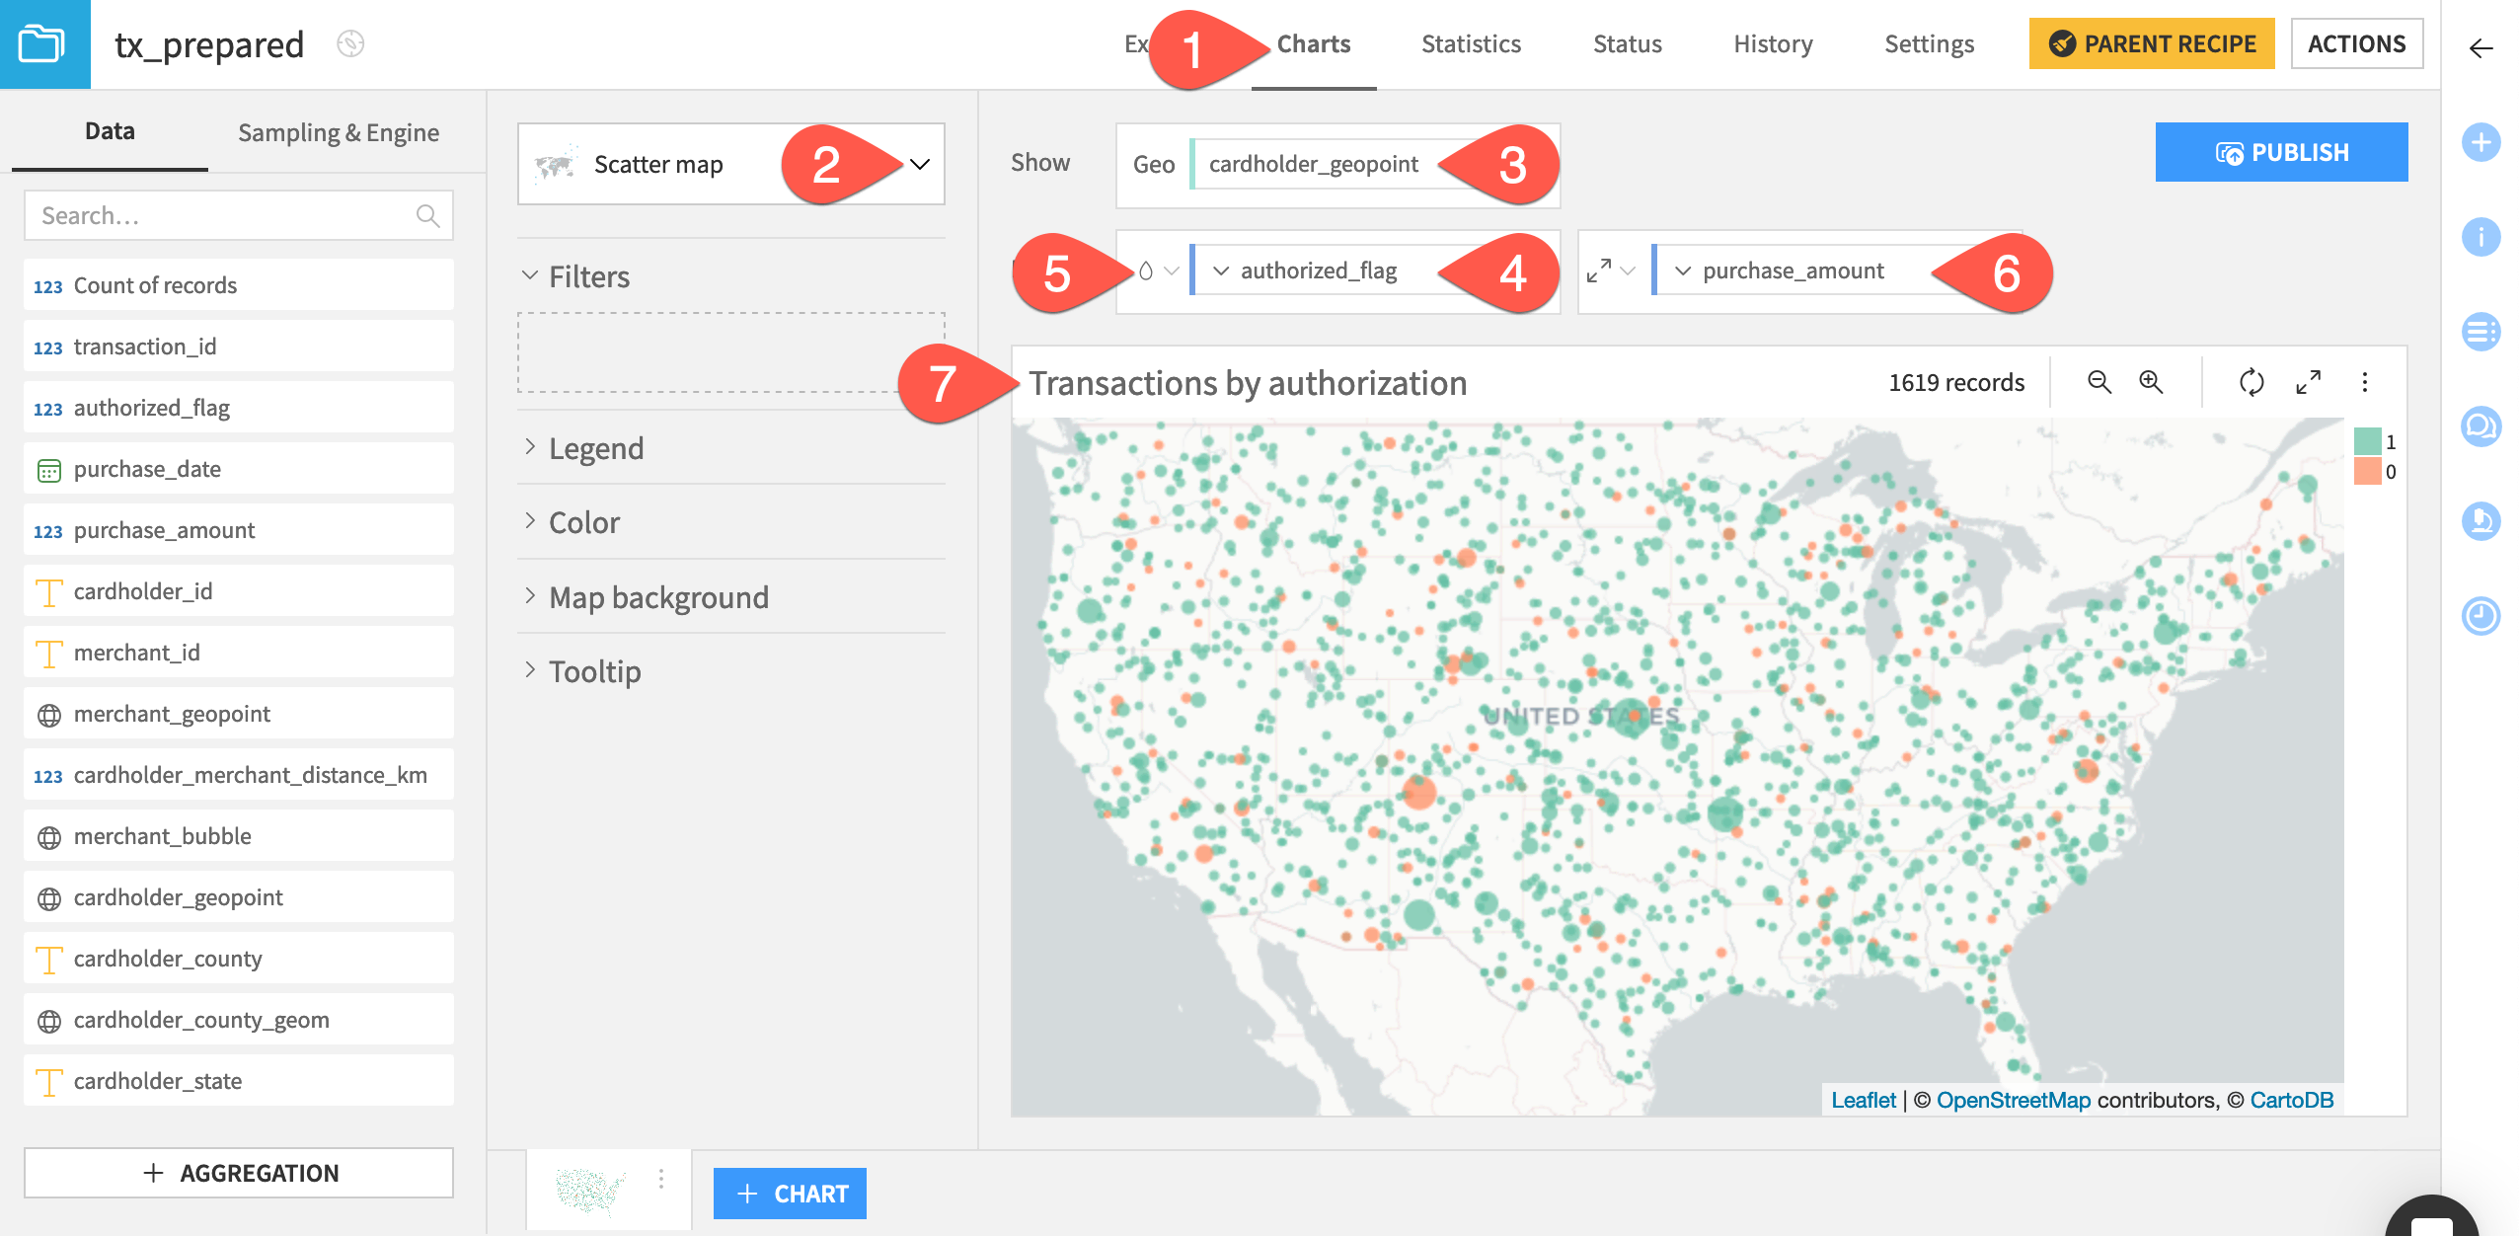Select the Data tab
The image size is (2519, 1236).
coord(110,131)
